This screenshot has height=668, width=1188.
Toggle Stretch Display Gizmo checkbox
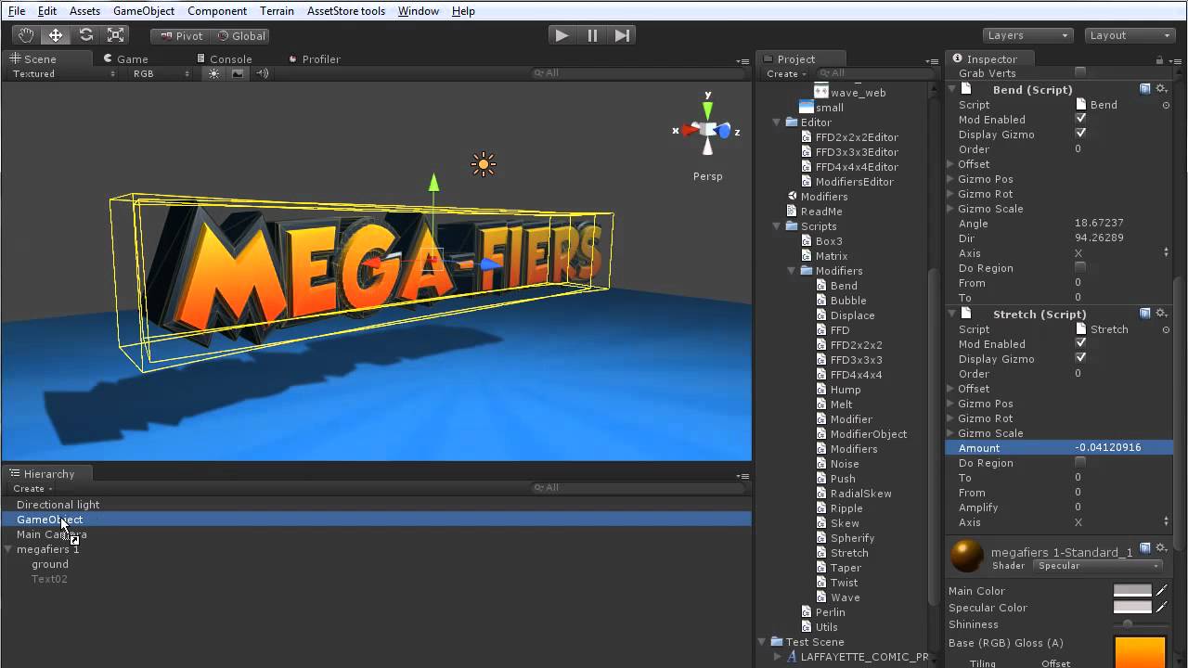(x=1080, y=359)
